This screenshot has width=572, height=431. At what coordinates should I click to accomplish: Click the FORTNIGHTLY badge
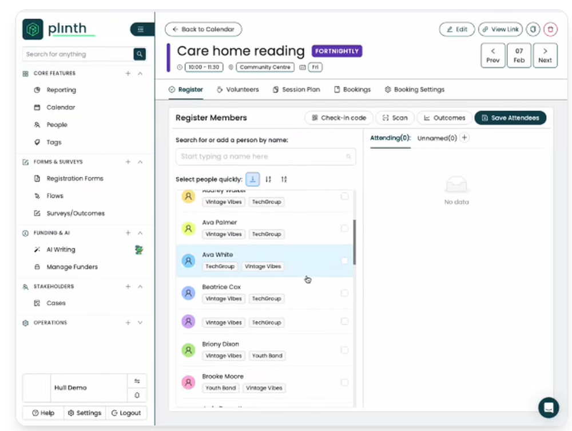click(337, 51)
